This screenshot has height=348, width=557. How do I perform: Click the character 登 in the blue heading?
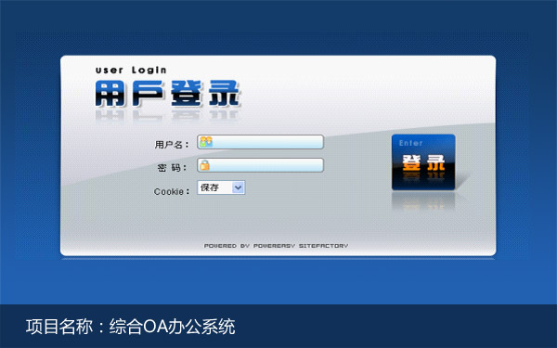coord(187,94)
